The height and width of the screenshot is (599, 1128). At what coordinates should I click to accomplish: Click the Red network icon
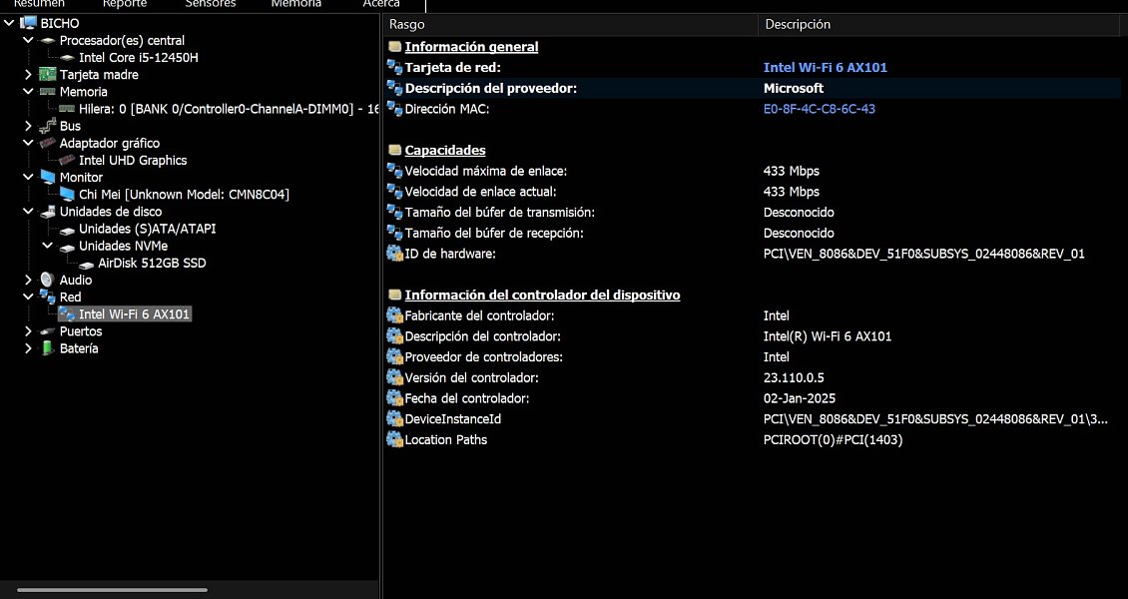click(48, 297)
